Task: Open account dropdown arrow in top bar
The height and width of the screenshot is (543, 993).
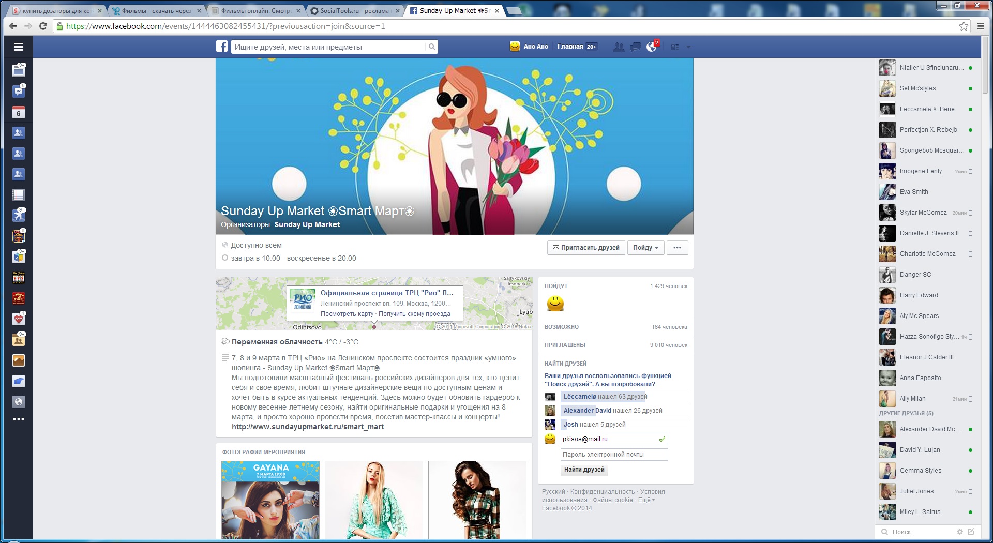Action: click(x=688, y=47)
